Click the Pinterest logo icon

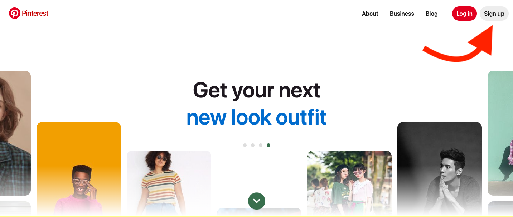point(15,13)
